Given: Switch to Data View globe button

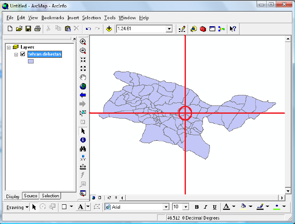Looking at the screenshot, I should pos(93,198).
